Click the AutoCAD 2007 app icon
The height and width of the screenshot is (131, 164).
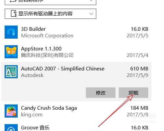click(11, 72)
